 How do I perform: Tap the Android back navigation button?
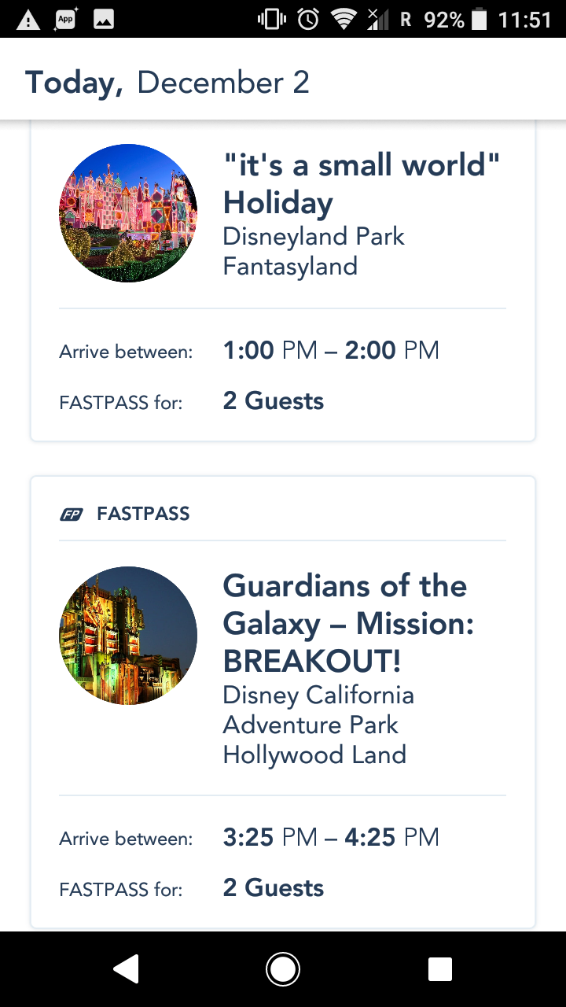pyautogui.click(x=127, y=969)
